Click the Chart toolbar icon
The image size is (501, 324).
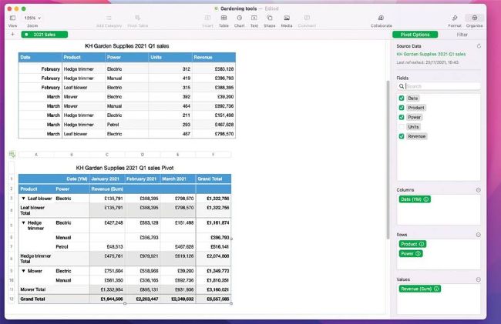pos(239,18)
